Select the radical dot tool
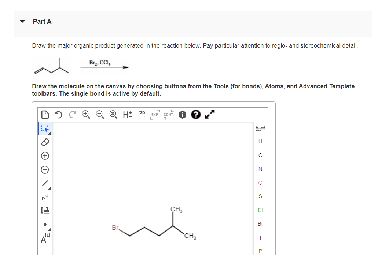 pos(46,226)
